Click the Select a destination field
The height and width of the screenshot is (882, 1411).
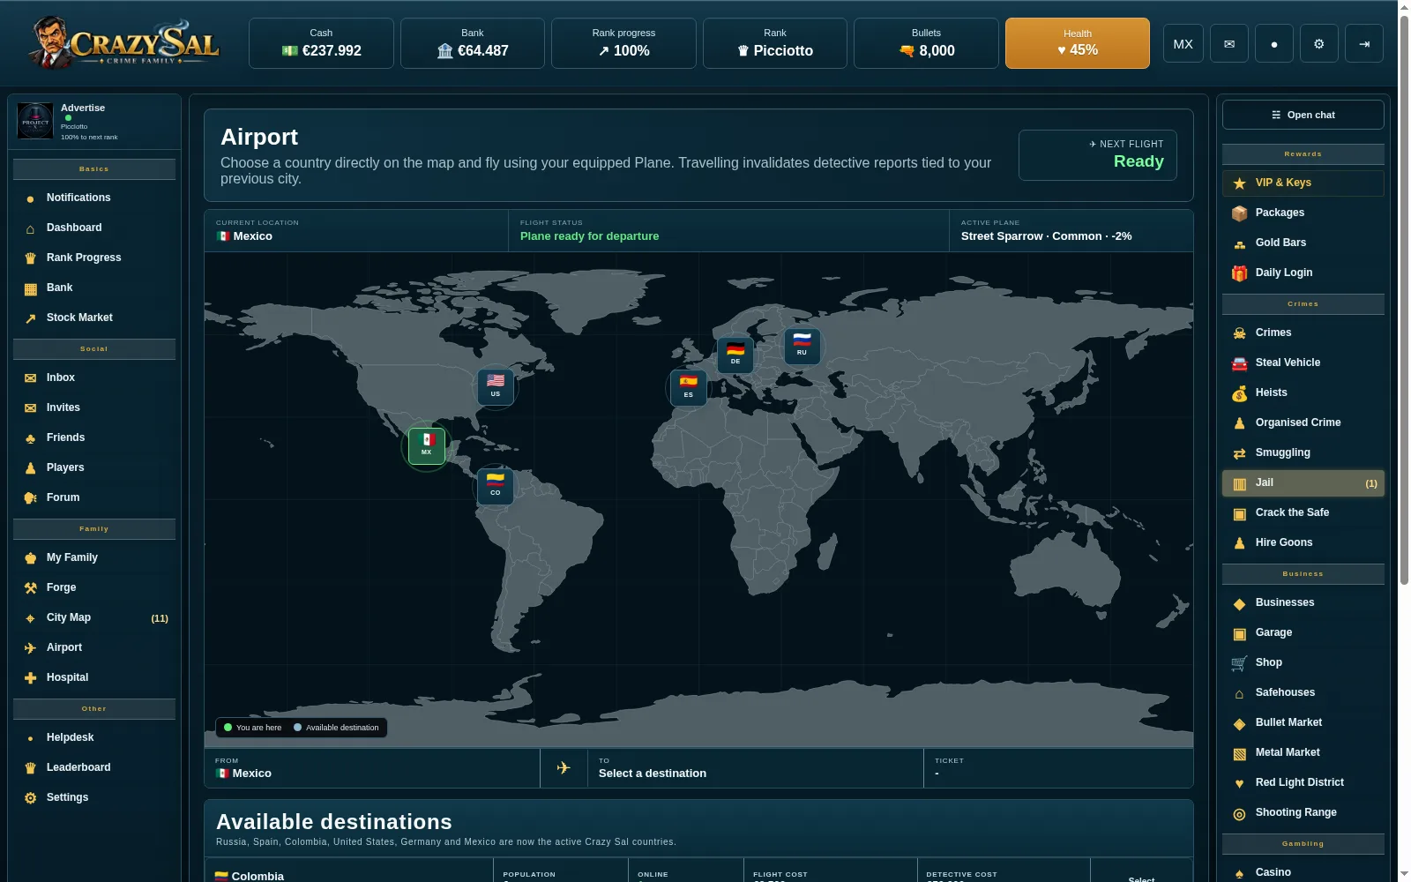755,768
